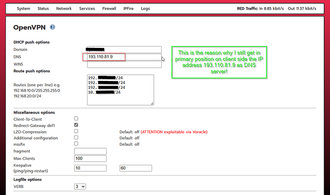Click the example route 192.168.20.0/24 text
Screen dimensions: 330x195
(27, 96)
